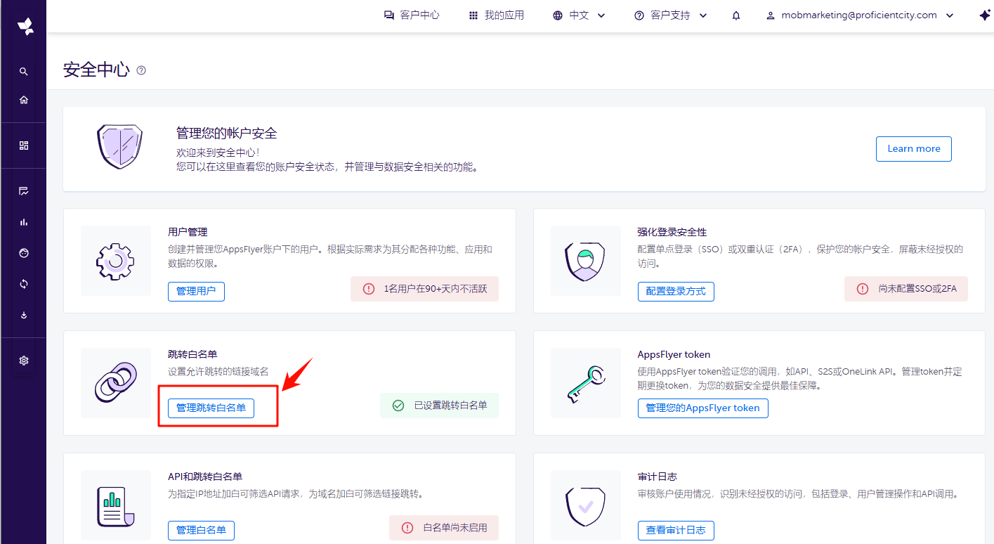
Task: Click the chain link icon of 跳转白名单
Action: pos(115,383)
